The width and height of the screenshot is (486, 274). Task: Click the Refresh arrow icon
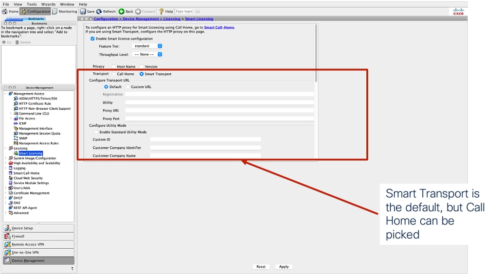pos(99,12)
